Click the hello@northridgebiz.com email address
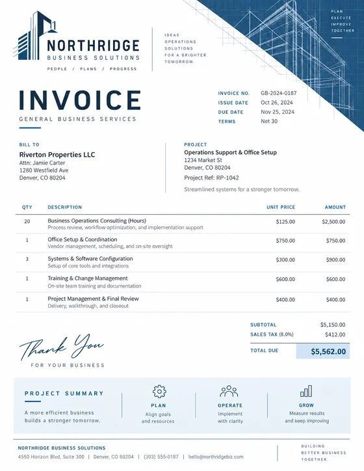364x471 pixels. (216, 457)
